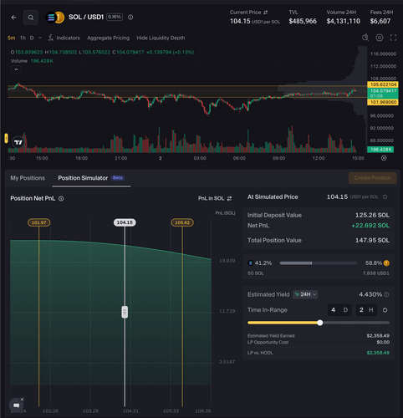Click the TradingView logo on chart
This screenshot has width=403, height=418.
18,142
